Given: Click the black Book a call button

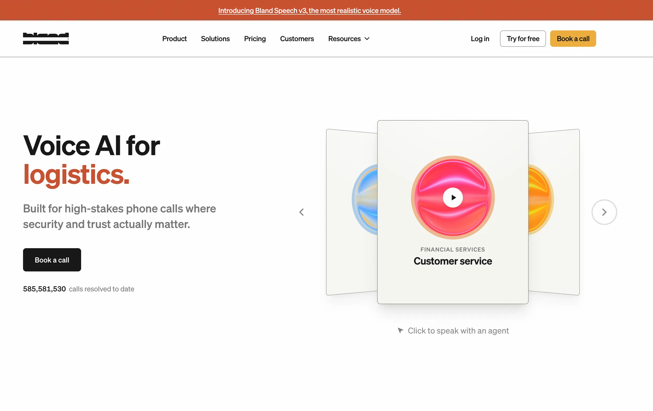Looking at the screenshot, I should click(x=52, y=260).
